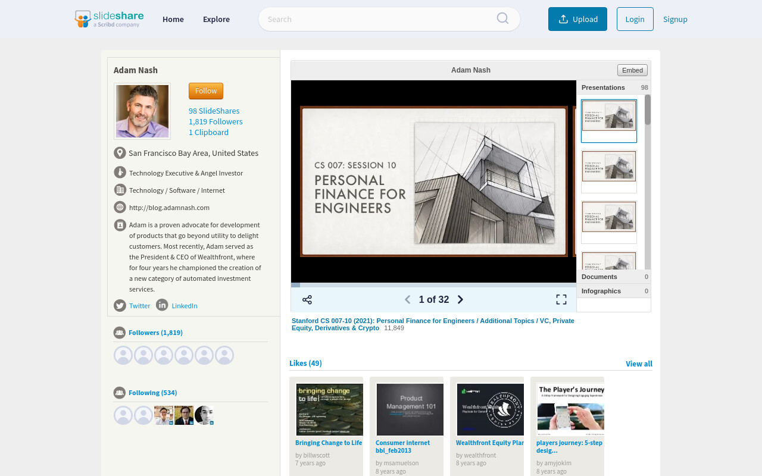Image resolution: width=762 pixels, height=476 pixels.
Task: Click the Upload button
Action: point(577,19)
